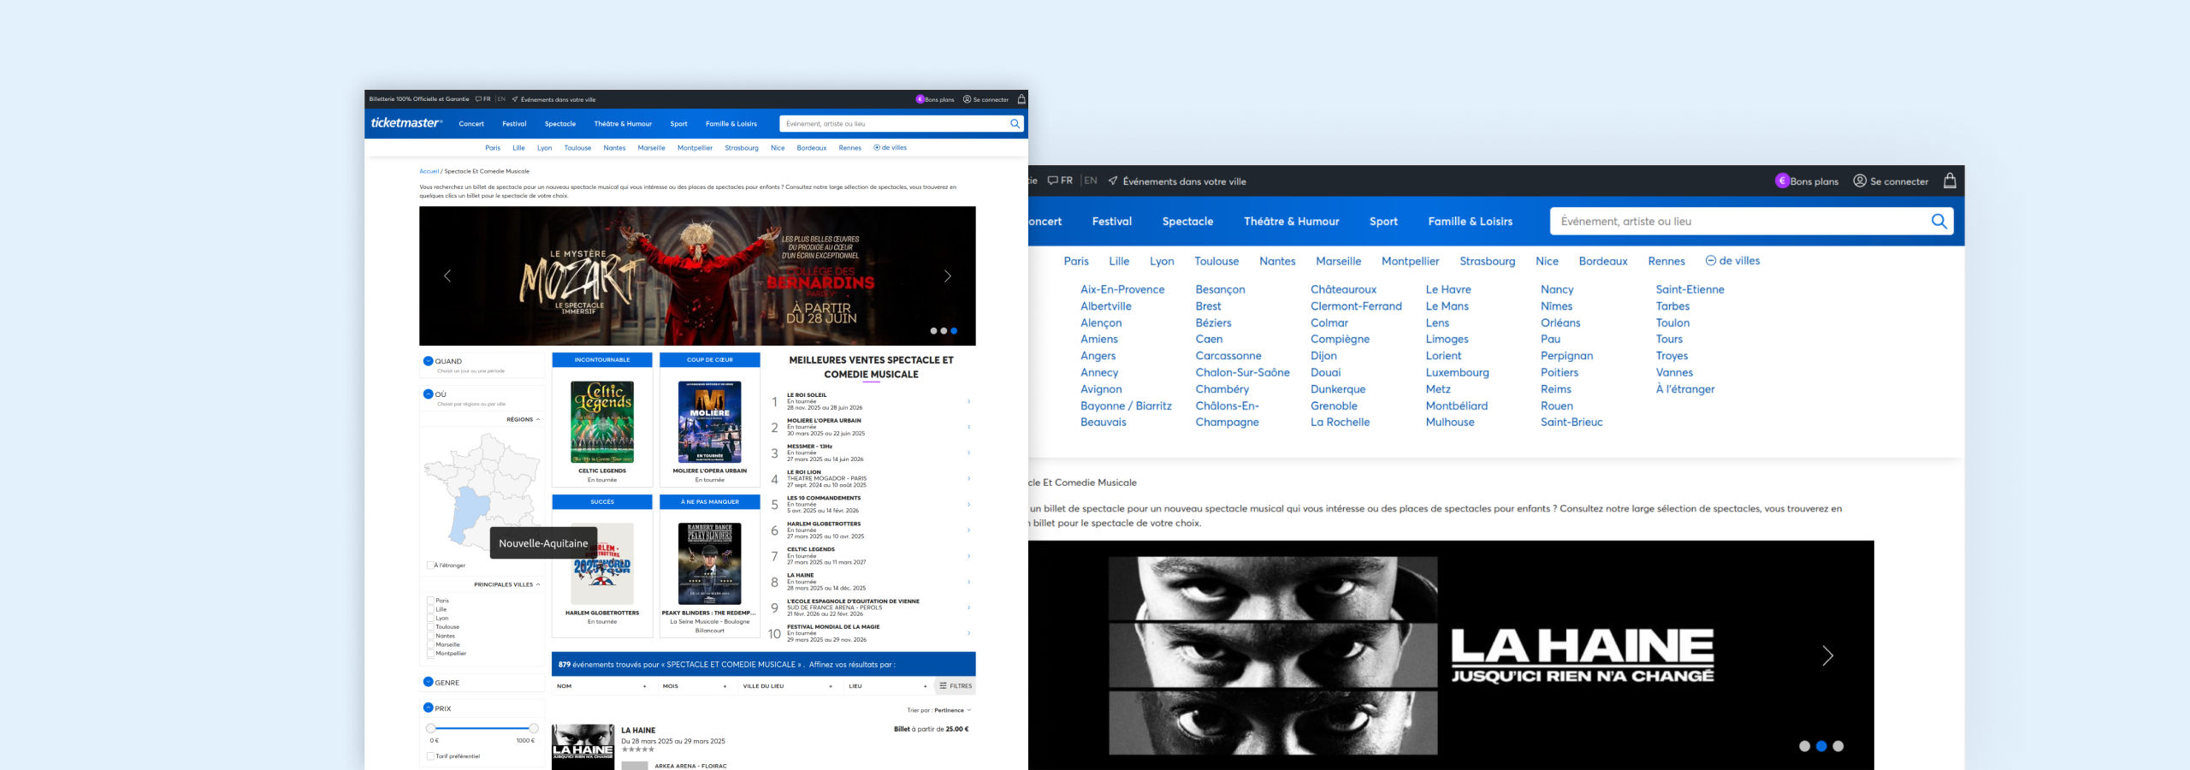Viewport: 2190px width, 770px height.
Task: Open Sport menu in left page
Action: (678, 124)
